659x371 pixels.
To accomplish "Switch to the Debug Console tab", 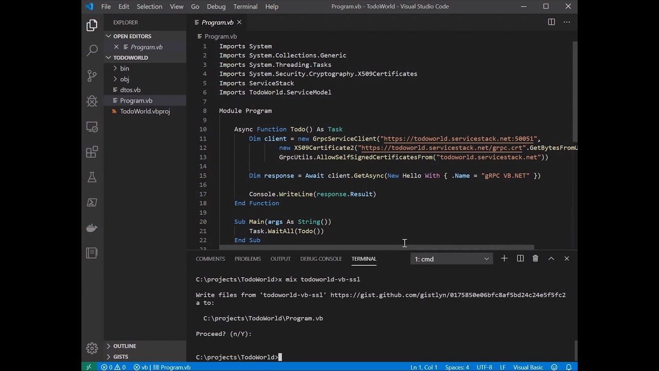I will (321, 259).
